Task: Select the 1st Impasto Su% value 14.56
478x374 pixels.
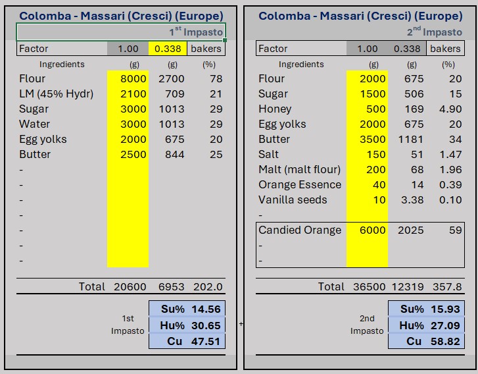Action: (208, 309)
